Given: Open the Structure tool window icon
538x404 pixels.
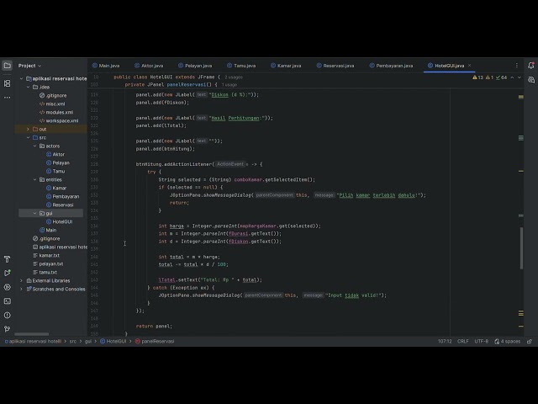Looking at the screenshot, I should pos(8,82).
